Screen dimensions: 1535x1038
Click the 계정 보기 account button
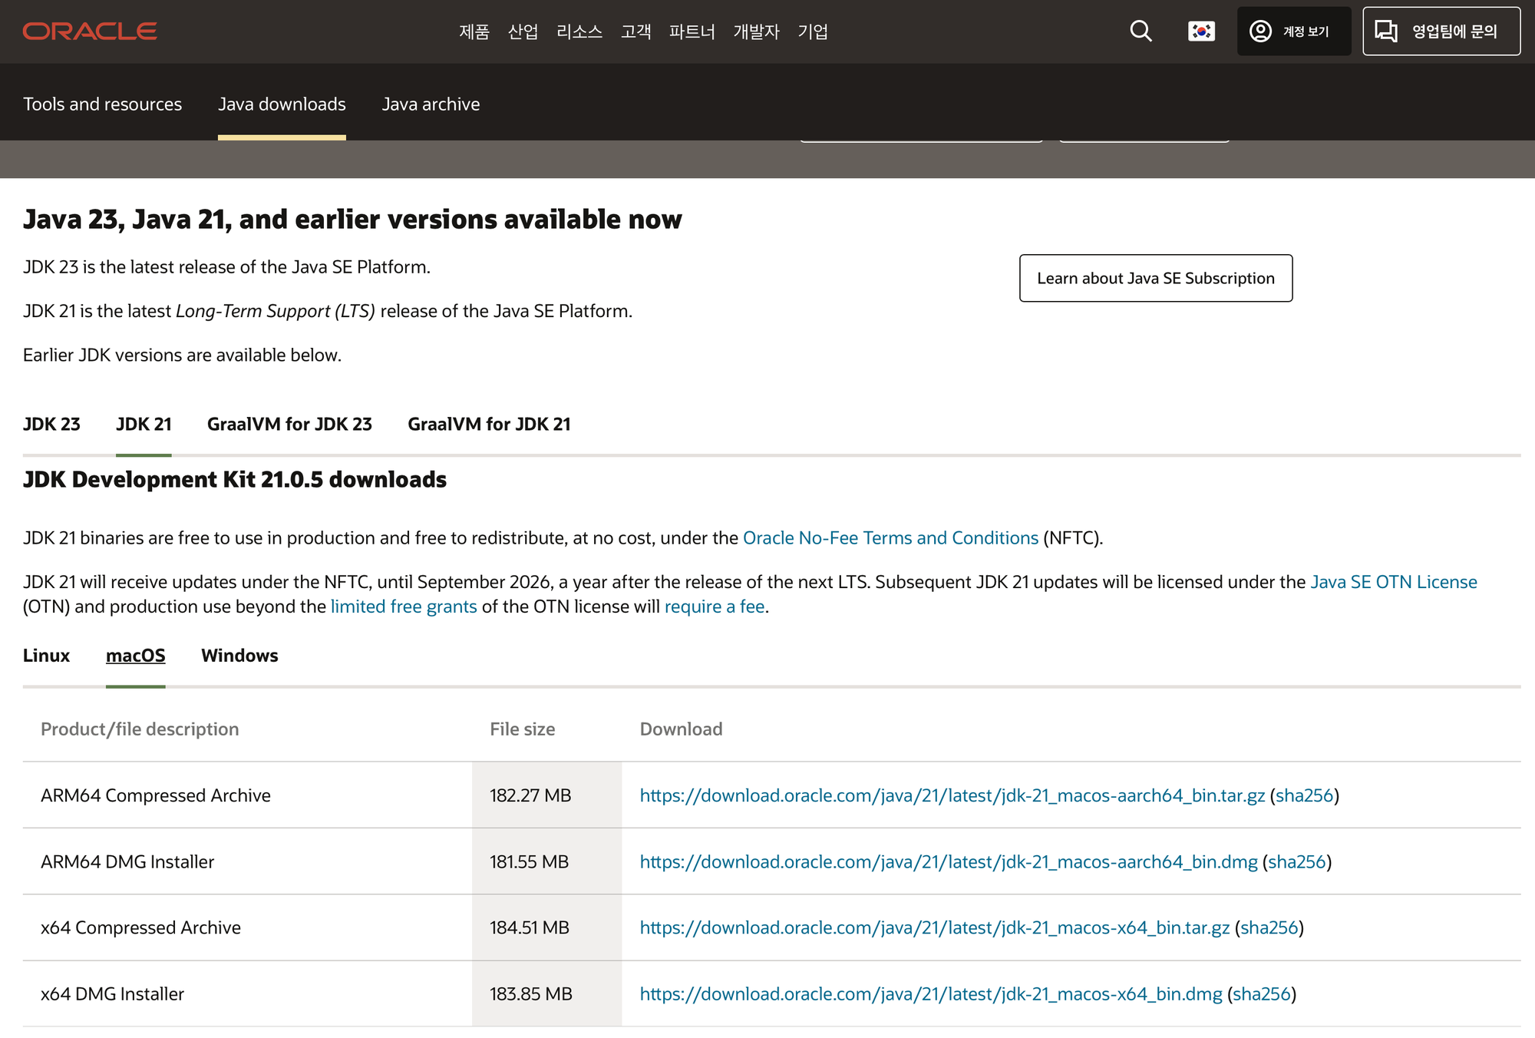tap(1294, 31)
